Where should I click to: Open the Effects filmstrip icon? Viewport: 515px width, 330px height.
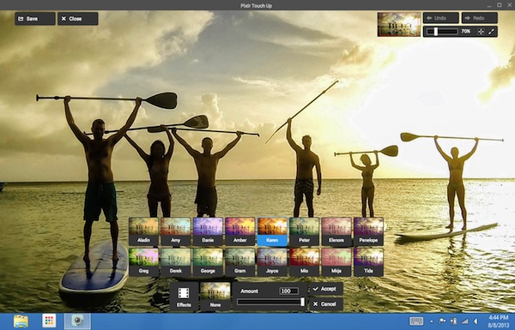184,297
